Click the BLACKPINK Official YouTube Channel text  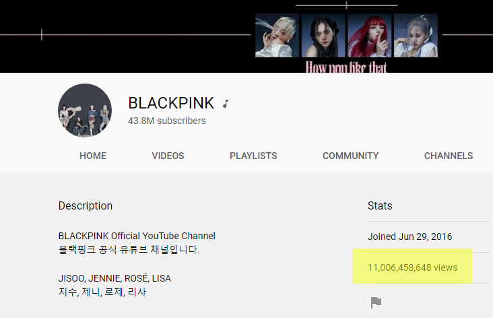pyautogui.click(x=137, y=236)
